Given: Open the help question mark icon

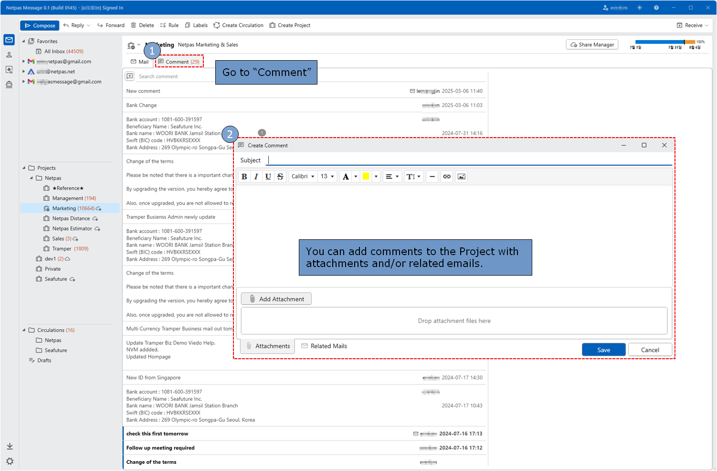Looking at the screenshot, I should coord(656,8).
